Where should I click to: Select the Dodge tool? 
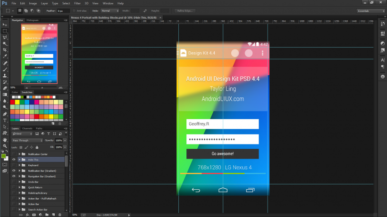pyautogui.click(x=5, y=107)
